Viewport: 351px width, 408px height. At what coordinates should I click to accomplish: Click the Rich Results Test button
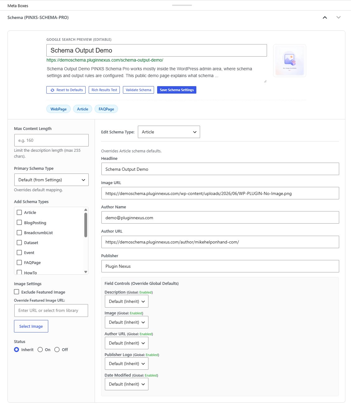pos(104,90)
